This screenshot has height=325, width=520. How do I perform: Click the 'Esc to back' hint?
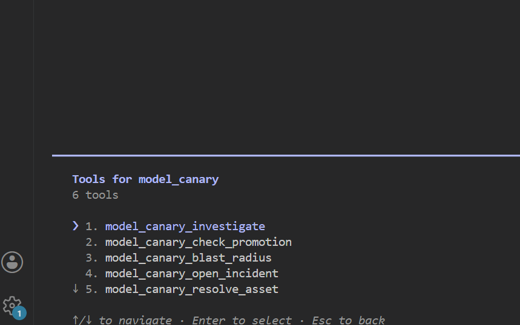(x=348, y=320)
